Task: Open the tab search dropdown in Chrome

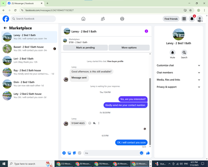Action: click(x=3, y=3)
